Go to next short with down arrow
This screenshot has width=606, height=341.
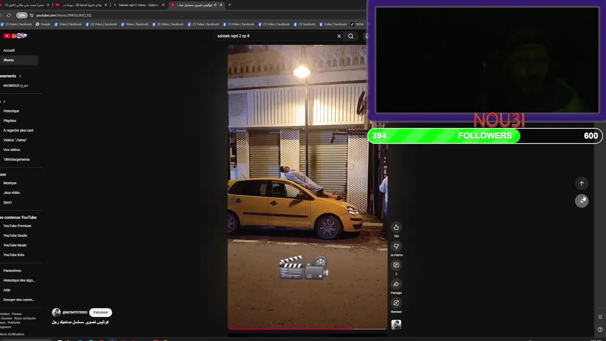(582, 200)
